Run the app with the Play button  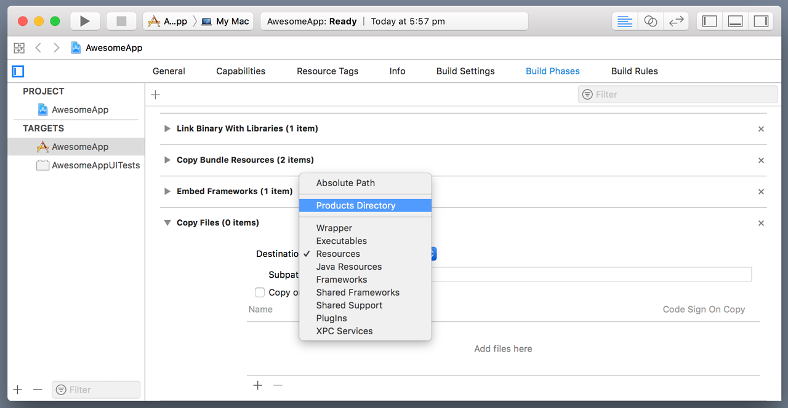(x=84, y=21)
